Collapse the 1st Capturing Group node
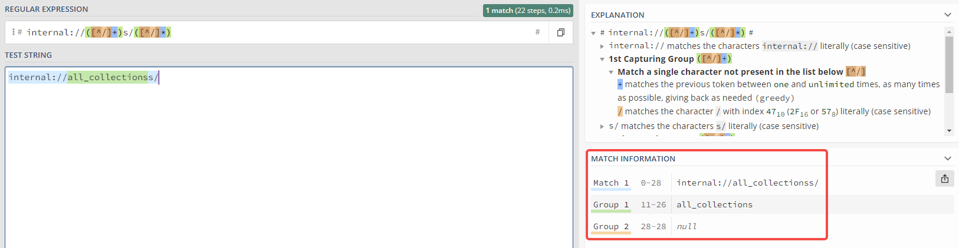 coord(602,59)
